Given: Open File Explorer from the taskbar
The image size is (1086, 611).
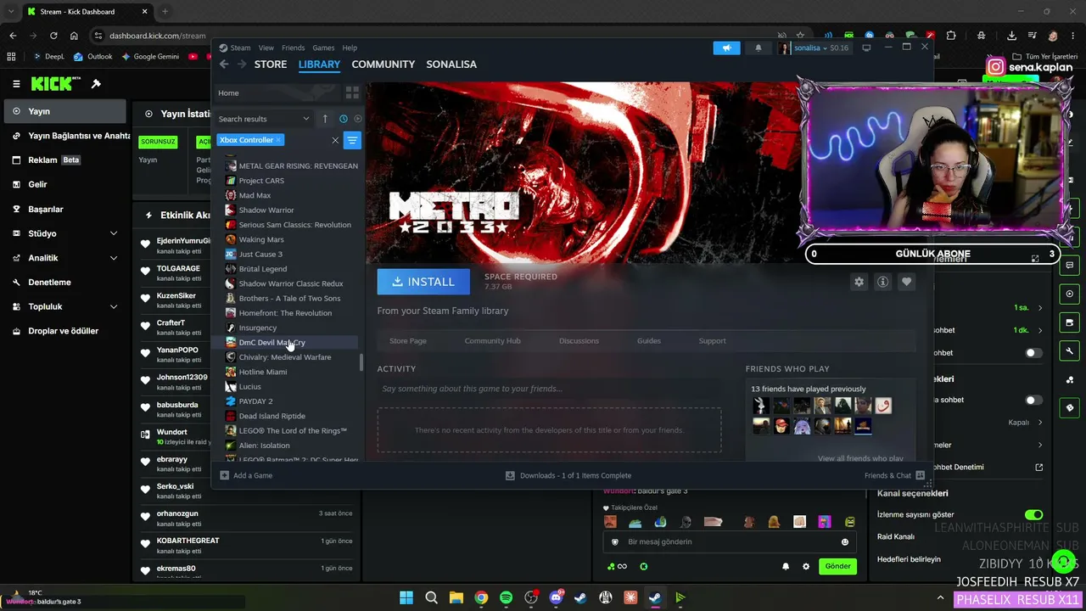Looking at the screenshot, I should coord(456,597).
